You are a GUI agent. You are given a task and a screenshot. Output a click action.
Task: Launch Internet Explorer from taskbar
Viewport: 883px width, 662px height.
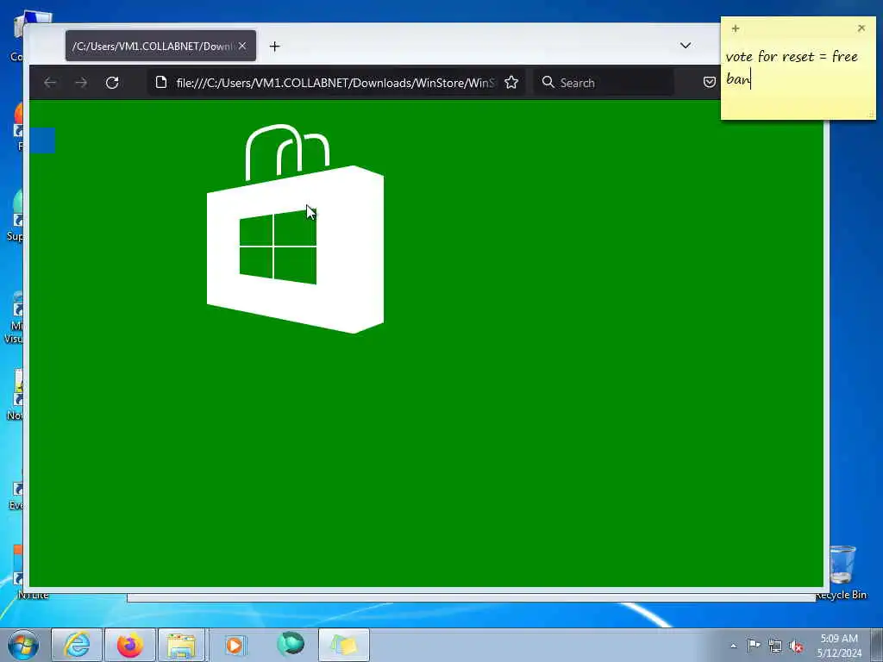(77, 645)
